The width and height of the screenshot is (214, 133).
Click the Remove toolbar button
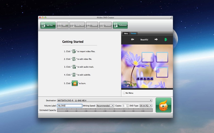[x=105, y=25]
